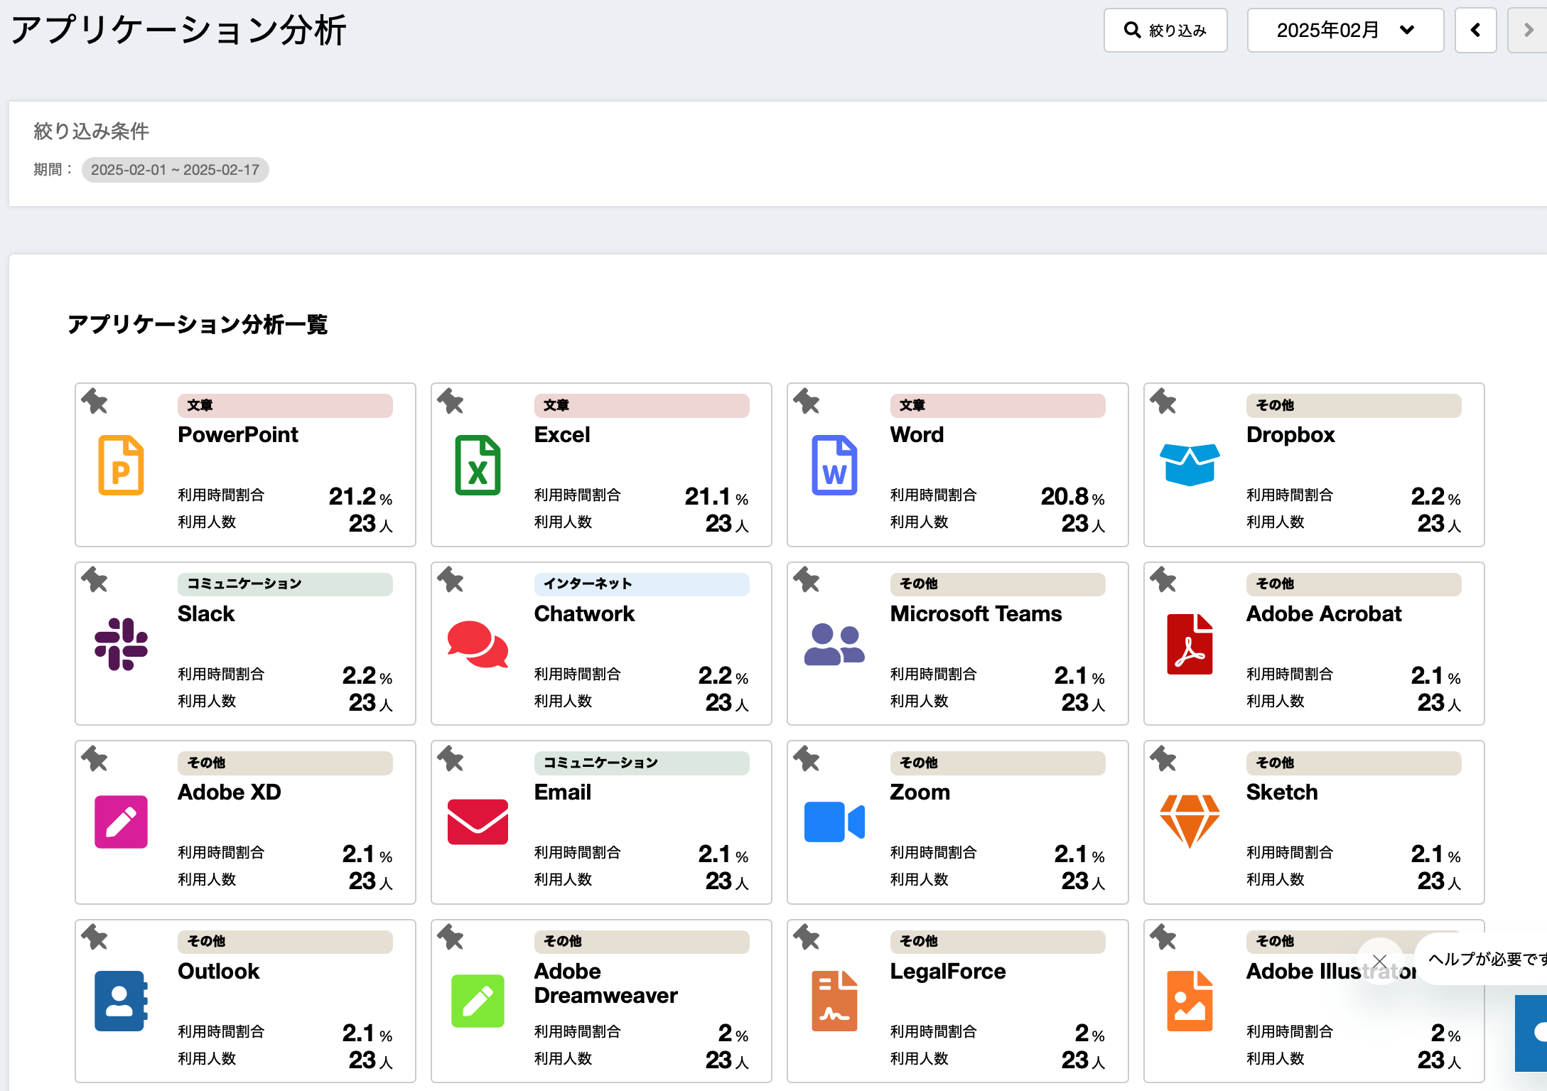Open the 絞り込み filter button
1547x1091 pixels.
tap(1165, 31)
